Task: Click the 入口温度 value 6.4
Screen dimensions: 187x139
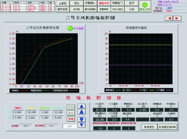Action: [114, 110]
